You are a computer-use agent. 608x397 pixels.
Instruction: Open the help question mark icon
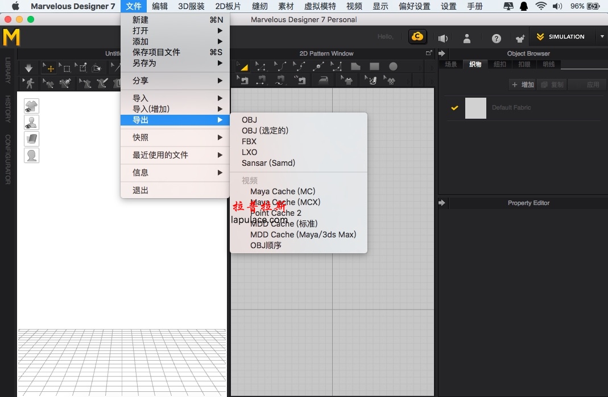point(497,39)
